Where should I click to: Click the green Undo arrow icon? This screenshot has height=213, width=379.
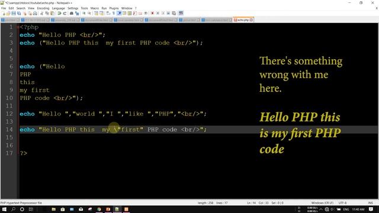pyautogui.click(x=59, y=13)
